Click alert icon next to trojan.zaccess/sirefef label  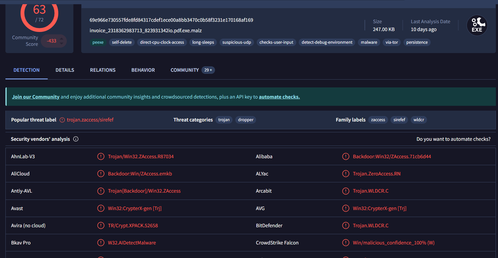point(62,120)
